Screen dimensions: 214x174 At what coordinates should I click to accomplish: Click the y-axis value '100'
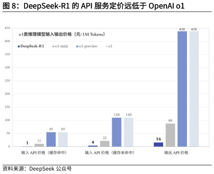click(x=7, y=120)
